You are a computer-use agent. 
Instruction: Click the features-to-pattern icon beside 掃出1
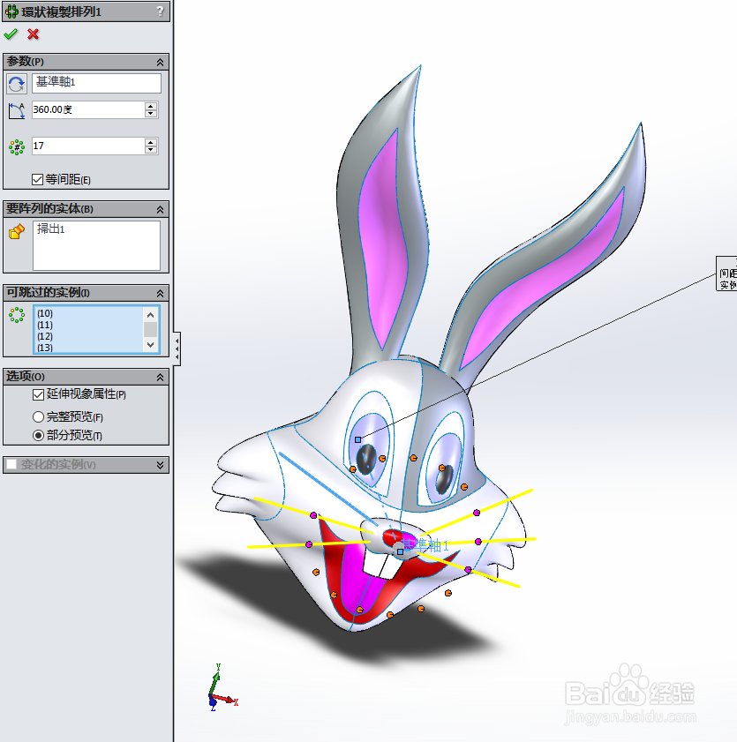(17, 231)
